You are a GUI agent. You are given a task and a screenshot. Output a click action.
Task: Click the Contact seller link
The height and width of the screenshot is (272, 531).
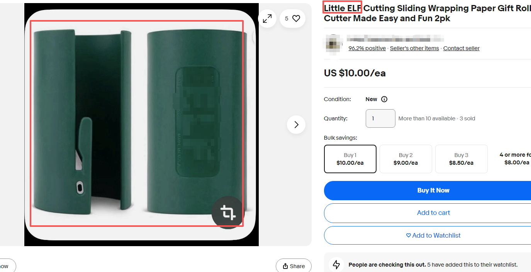point(461,48)
